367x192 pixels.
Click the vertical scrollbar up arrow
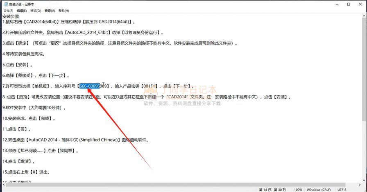coord(364,16)
